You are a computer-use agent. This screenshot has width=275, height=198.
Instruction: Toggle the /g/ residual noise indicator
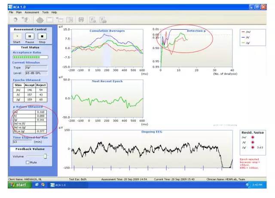click(254, 147)
